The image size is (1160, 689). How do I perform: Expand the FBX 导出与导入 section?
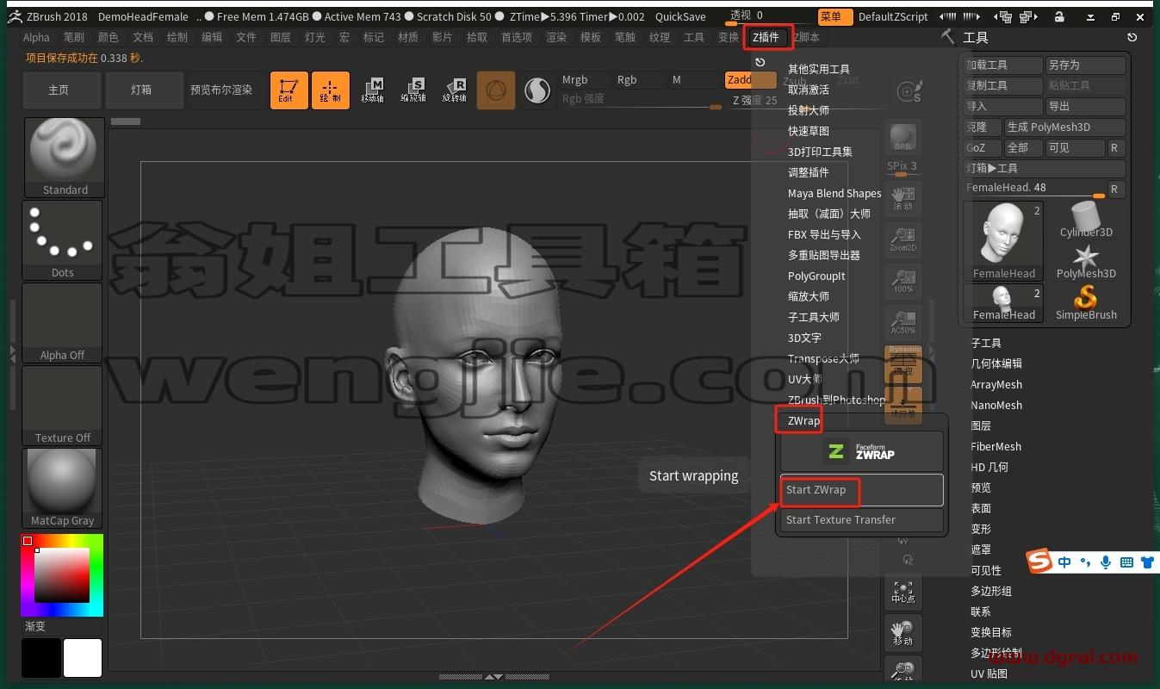click(824, 234)
